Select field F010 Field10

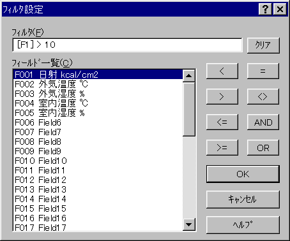98,161
